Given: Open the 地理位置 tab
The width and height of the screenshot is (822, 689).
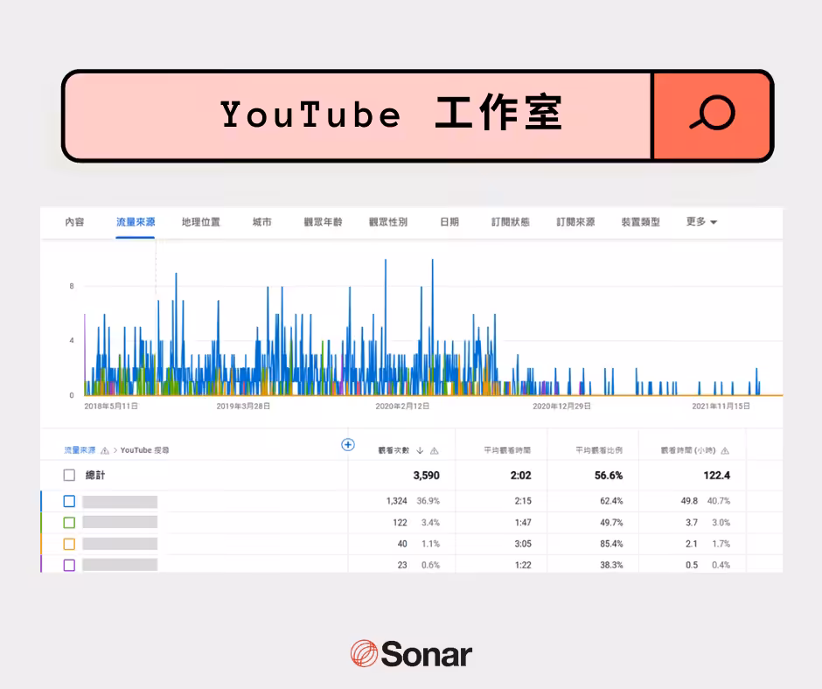Looking at the screenshot, I should (201, 222).
